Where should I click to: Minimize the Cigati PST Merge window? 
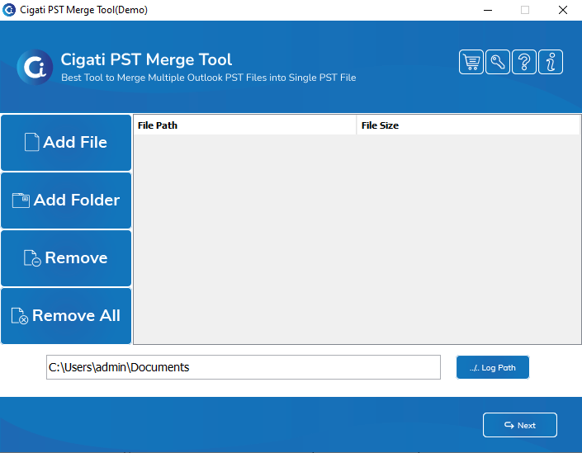click(x=488, y=10)
